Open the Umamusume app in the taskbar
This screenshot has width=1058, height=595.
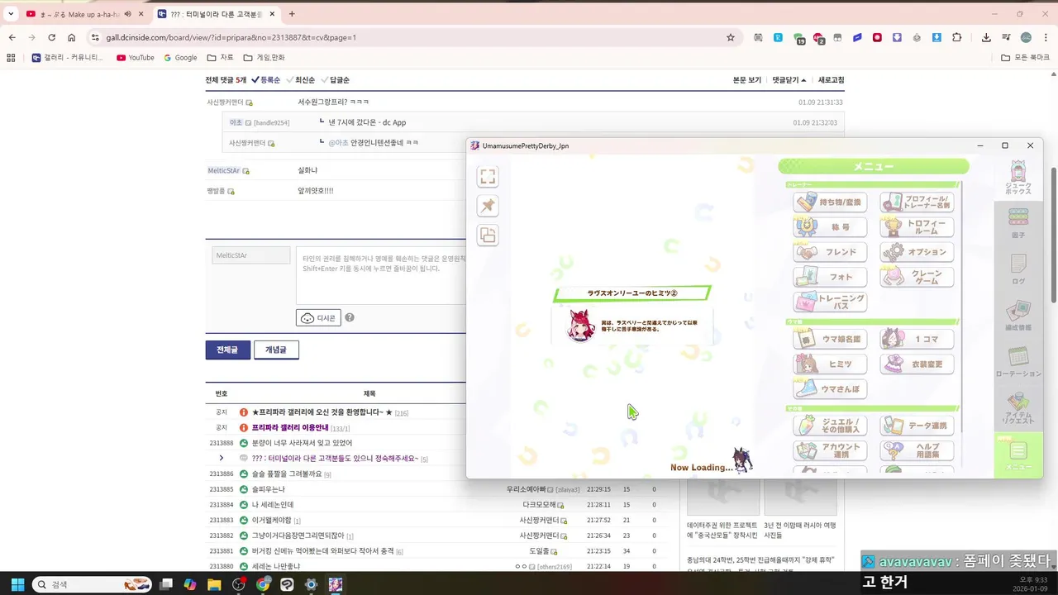(x=335, y=584)
